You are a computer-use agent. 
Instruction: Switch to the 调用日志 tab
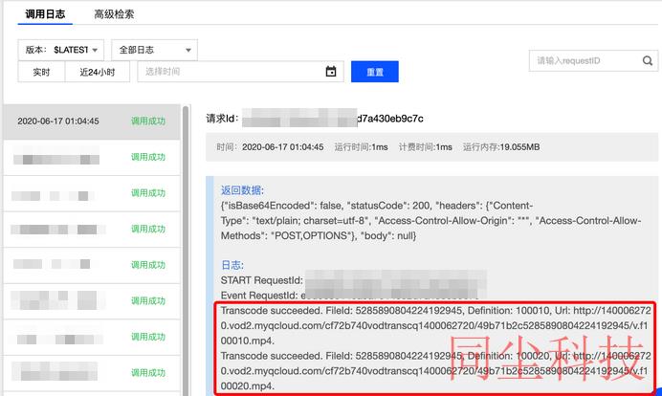pyautogui.click(x=47, y=14)
